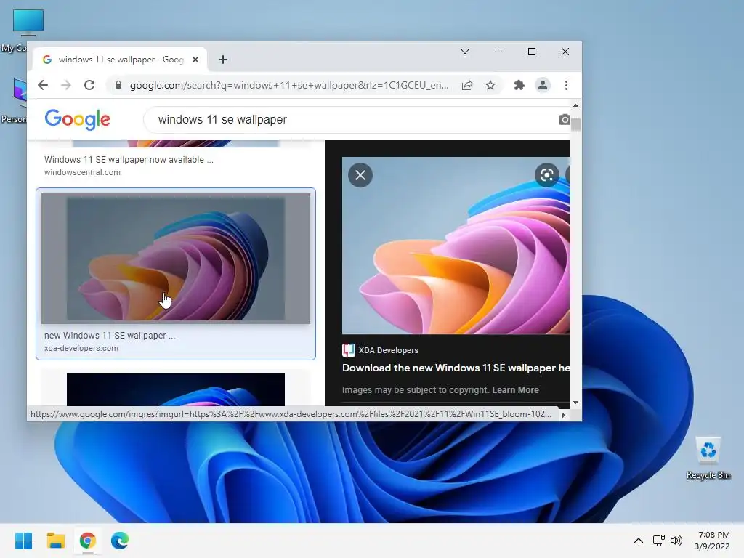
Task: Go back with Chrome's back arrow
Action: (43, 85)
